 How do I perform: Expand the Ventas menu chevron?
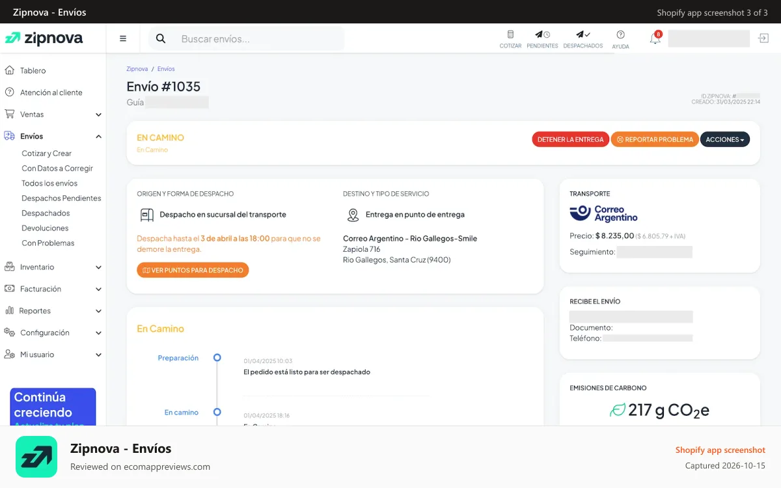[x=99, y=115]
